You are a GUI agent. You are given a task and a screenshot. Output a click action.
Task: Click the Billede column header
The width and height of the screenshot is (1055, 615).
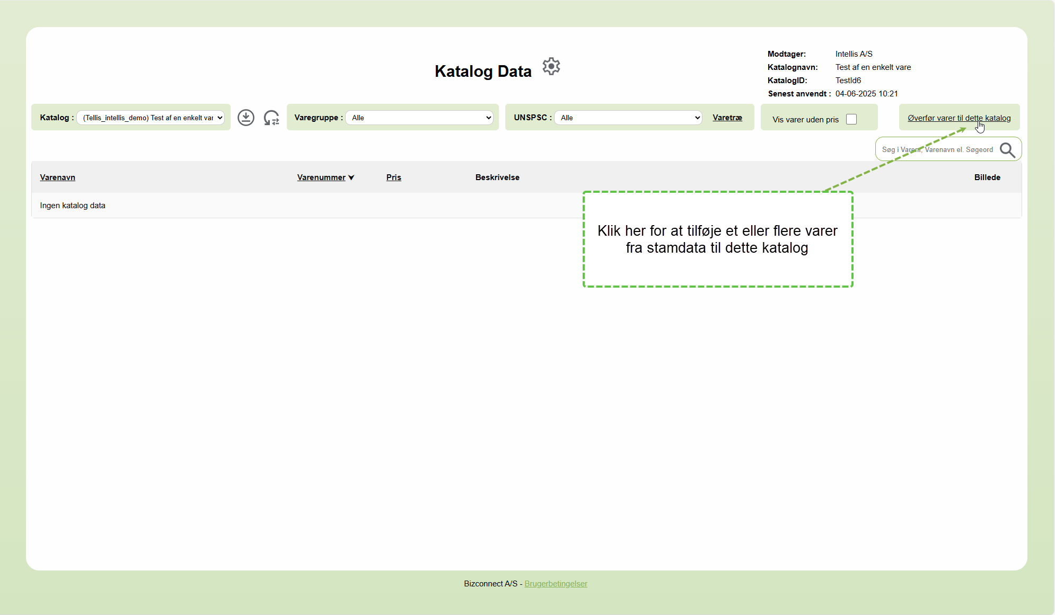pos(987,177)
